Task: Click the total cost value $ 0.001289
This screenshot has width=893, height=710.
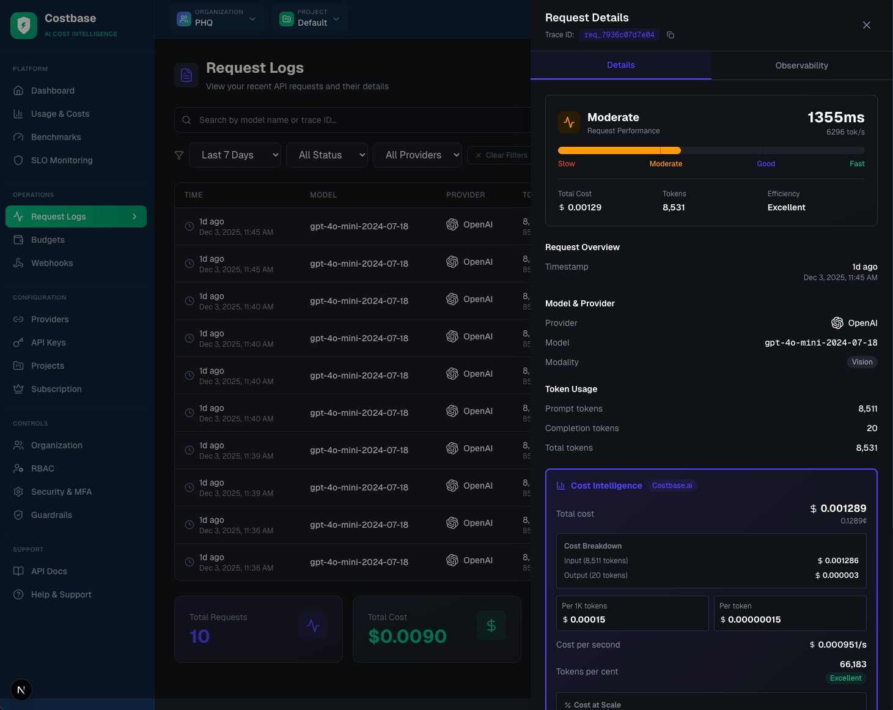Action: coord(838,509)
